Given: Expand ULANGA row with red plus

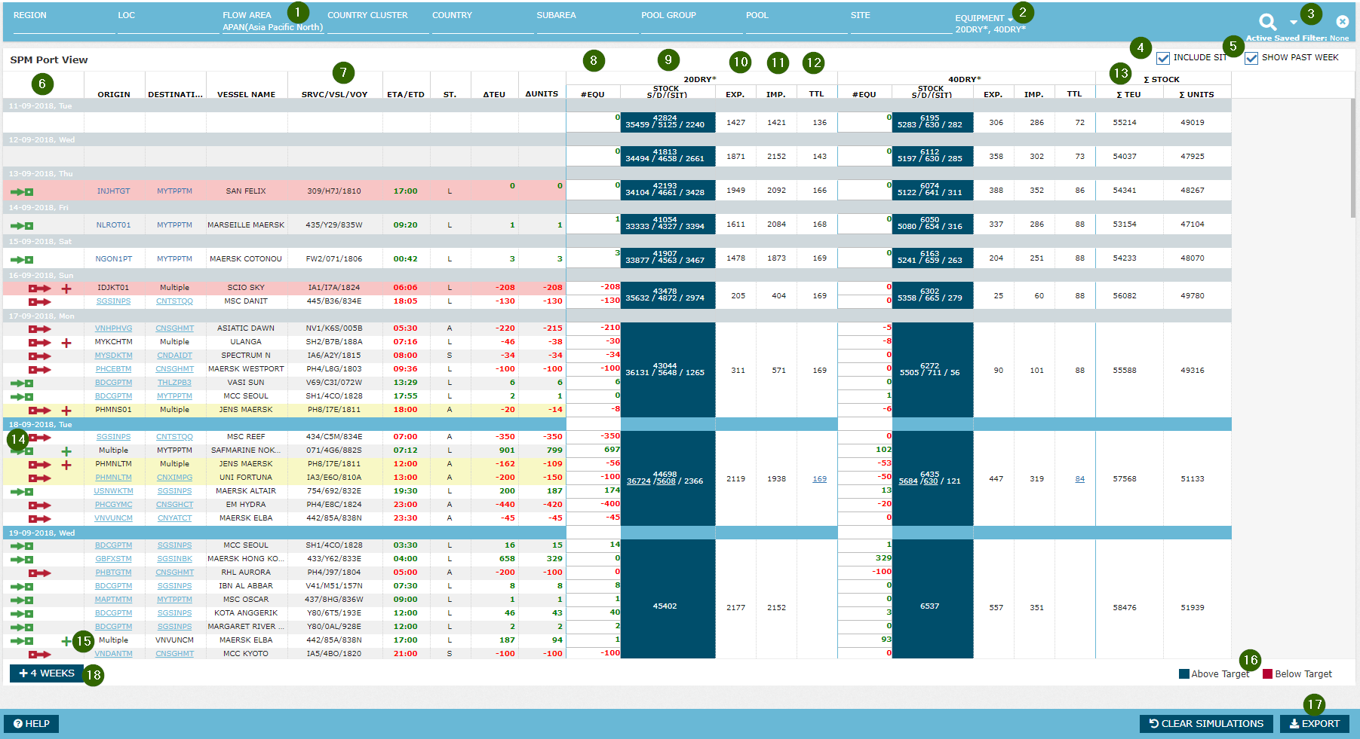Looking at the screenshot, I should click(x=66, y=343).
